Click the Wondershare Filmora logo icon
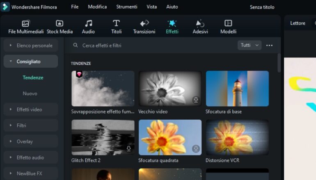Screen dimensions: 316x180 pos(5,7)
